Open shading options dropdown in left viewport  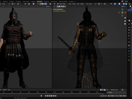(48, 4)
